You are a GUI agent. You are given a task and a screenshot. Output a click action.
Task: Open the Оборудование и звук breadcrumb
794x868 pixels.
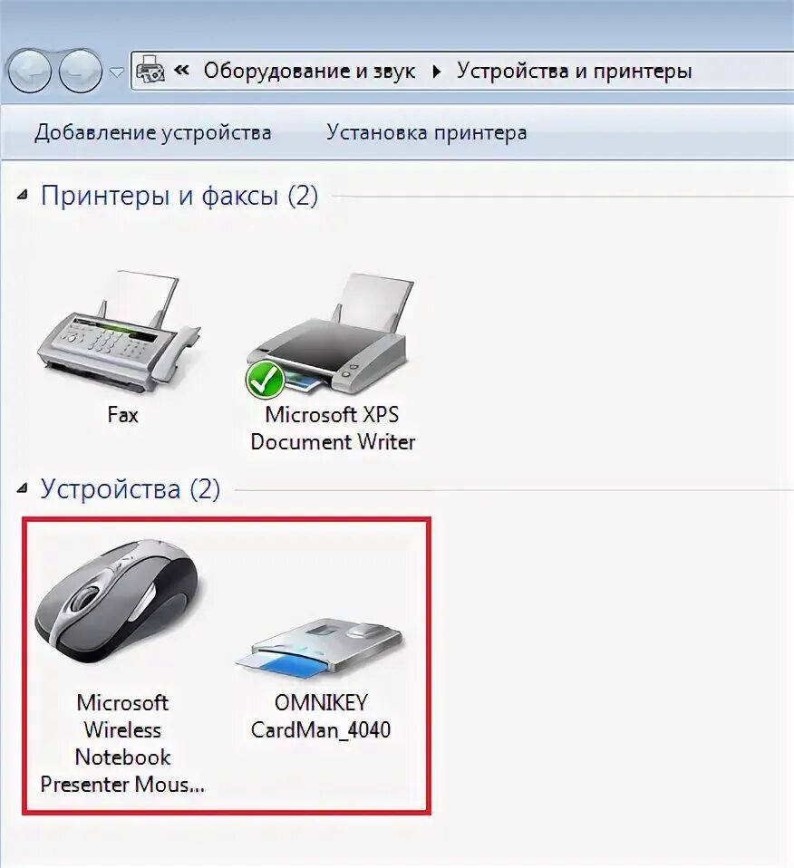point(309,71)
